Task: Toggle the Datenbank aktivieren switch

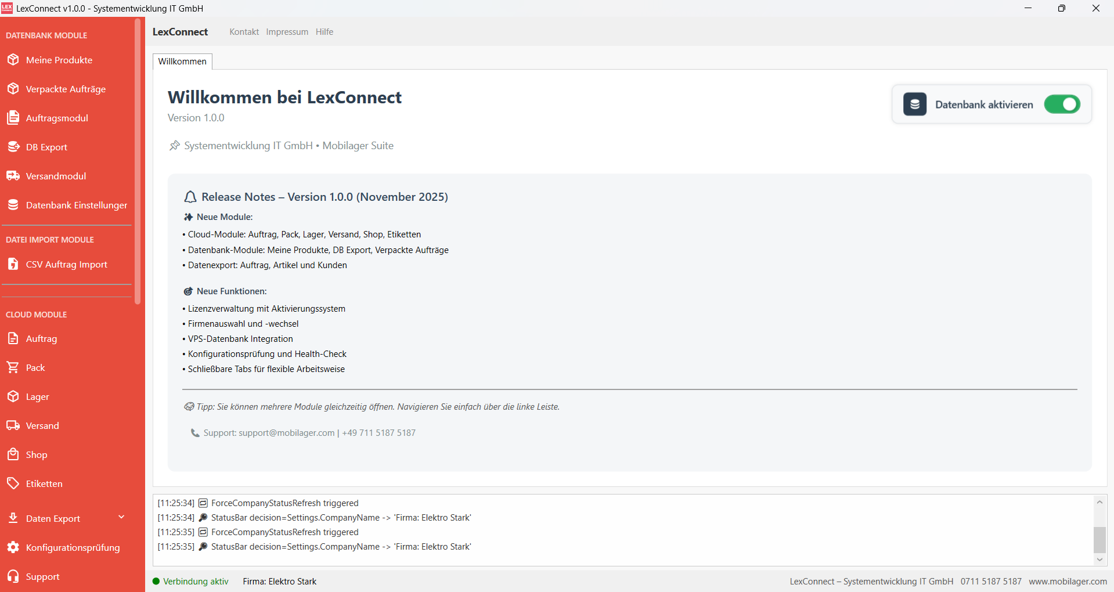Action: (1061, 104)
